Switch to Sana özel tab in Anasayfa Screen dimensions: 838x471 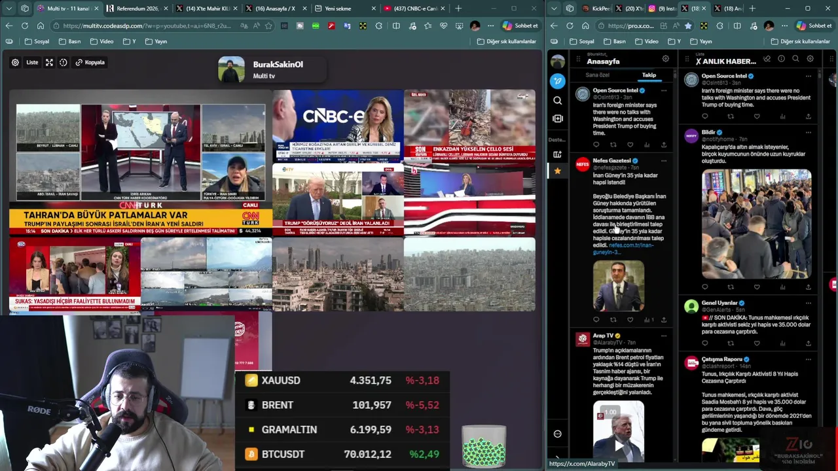pos(597,75)
